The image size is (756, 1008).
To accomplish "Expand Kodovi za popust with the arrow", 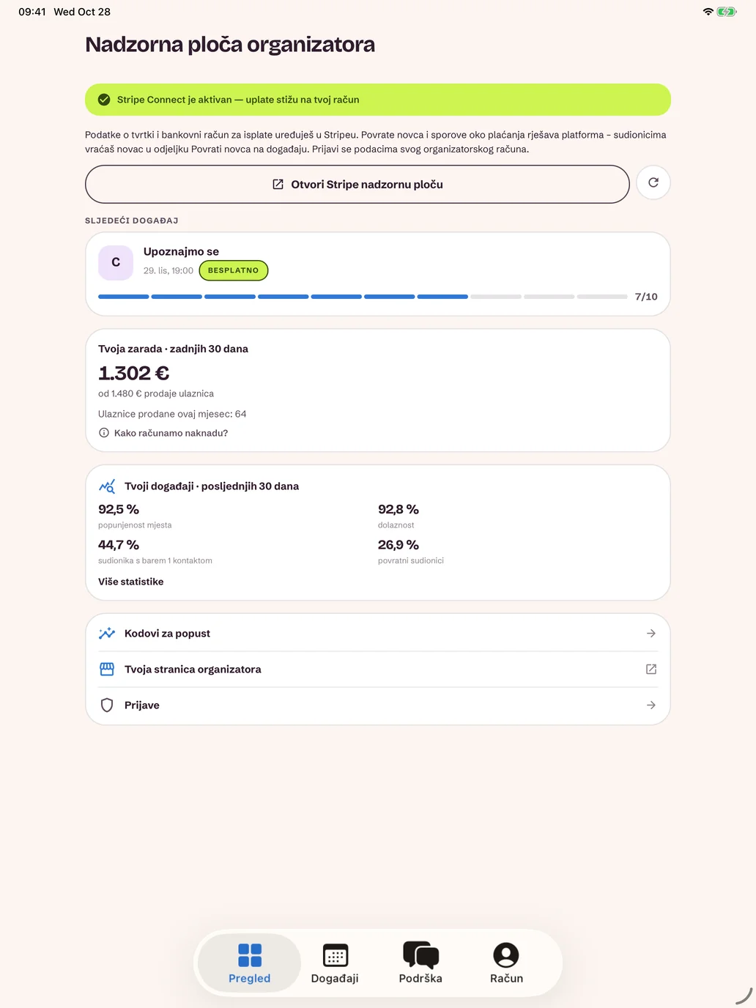I will (x=651, y=634).
